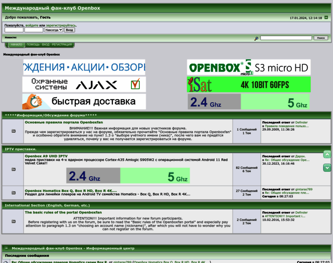Click the forum search input field
The height and width of the screenshot is (263, 333).
coord(286,38)
